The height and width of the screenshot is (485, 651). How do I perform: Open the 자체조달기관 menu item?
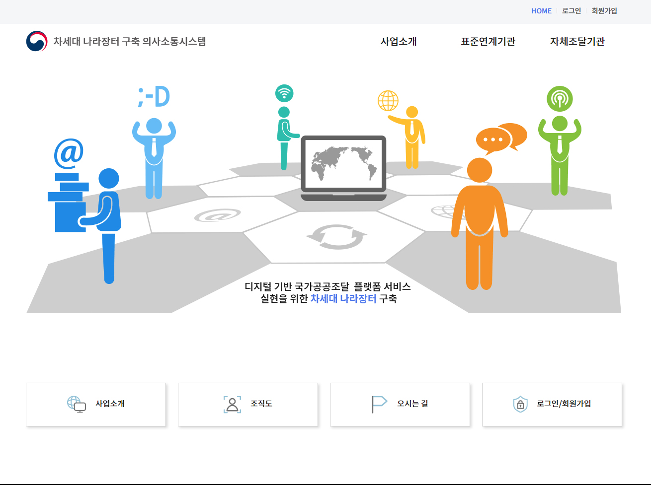click(x=577, y=42)
